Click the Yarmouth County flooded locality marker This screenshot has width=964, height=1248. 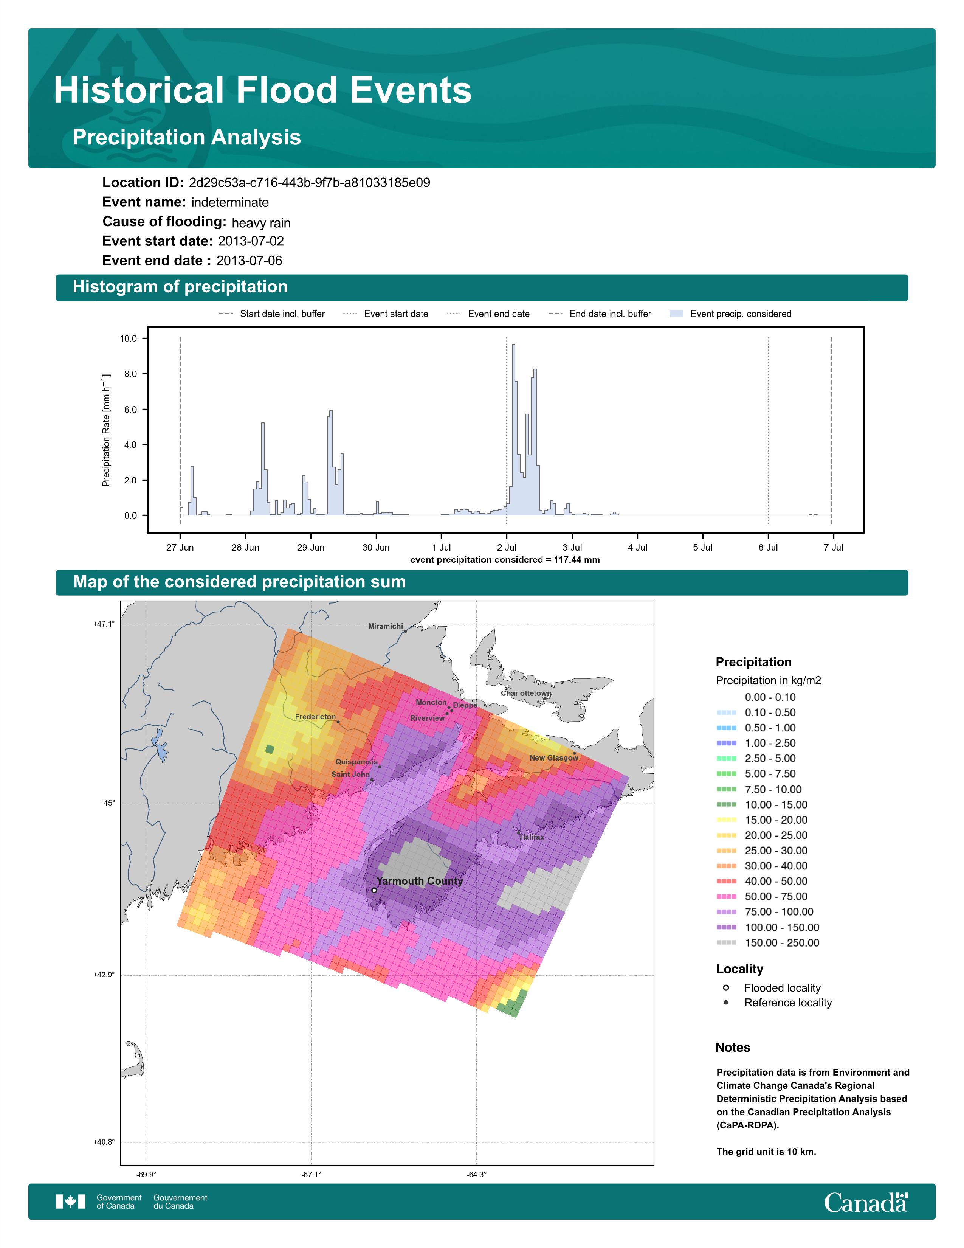[374, 890]
